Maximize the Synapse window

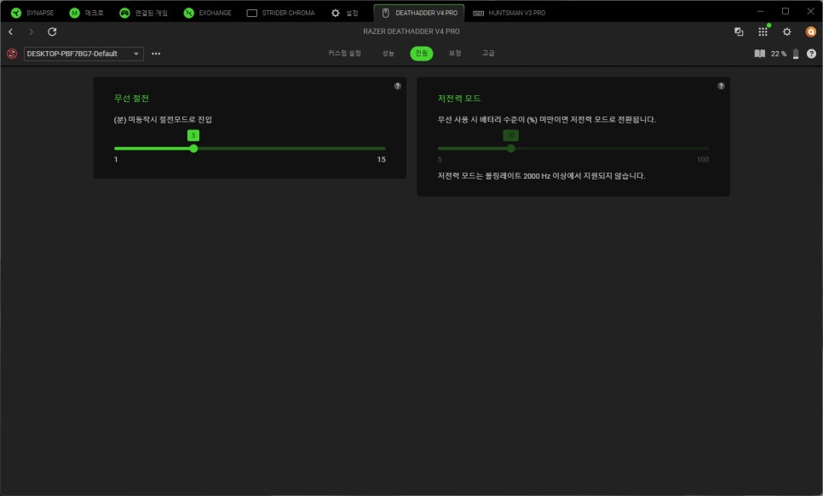coord(786,11)
